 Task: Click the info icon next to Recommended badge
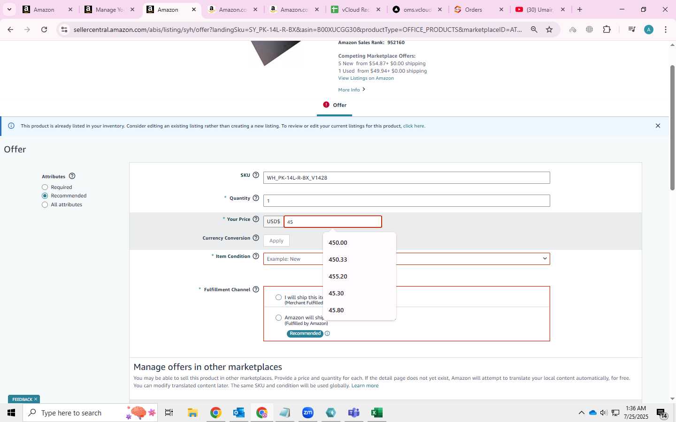click(327, 333)
